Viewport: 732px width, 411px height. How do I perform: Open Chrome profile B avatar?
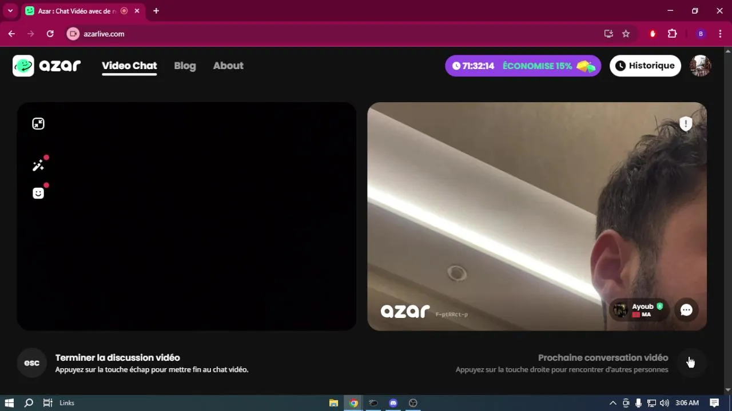(x=701, y=34)
